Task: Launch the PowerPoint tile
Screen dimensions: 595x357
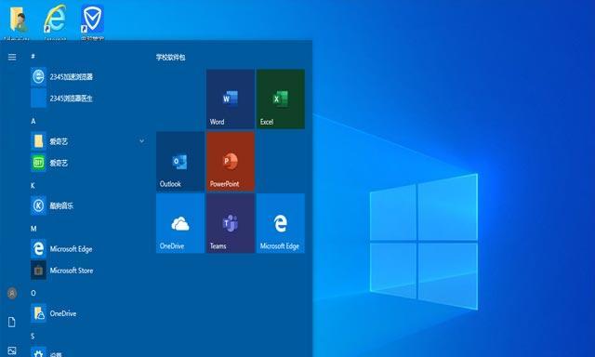Action: pyautogui.click(x=231, y=161)
